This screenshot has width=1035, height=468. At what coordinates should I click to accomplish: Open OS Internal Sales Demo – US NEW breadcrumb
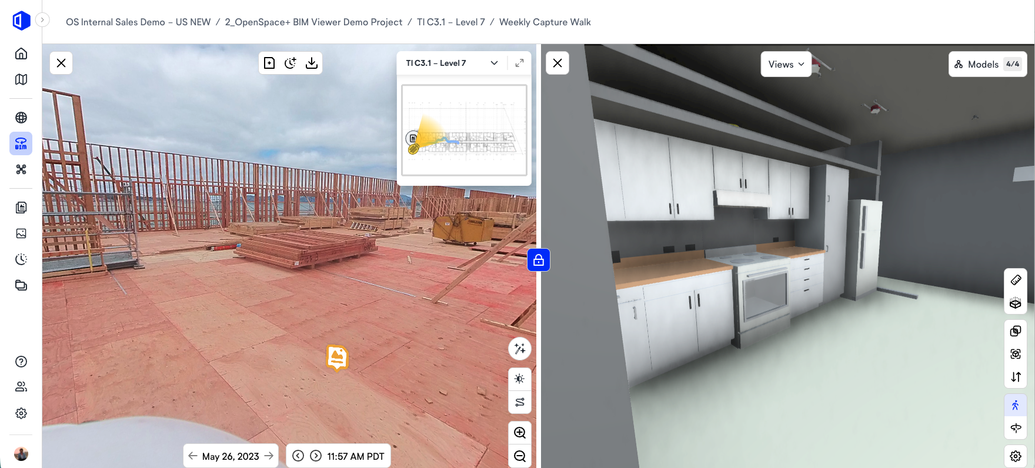pyautogui.click(x=138, y=22)
